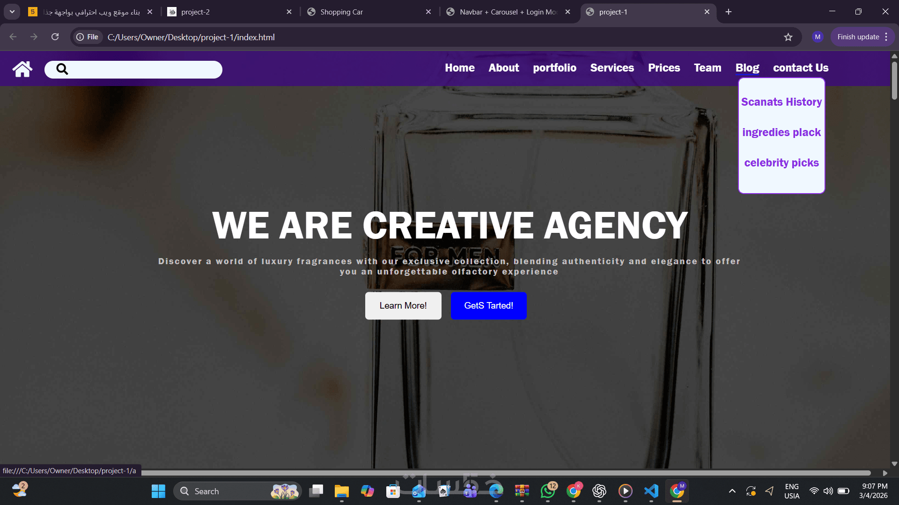Click the magnifier search icon

pyautogui.click(x=62, y=69)
